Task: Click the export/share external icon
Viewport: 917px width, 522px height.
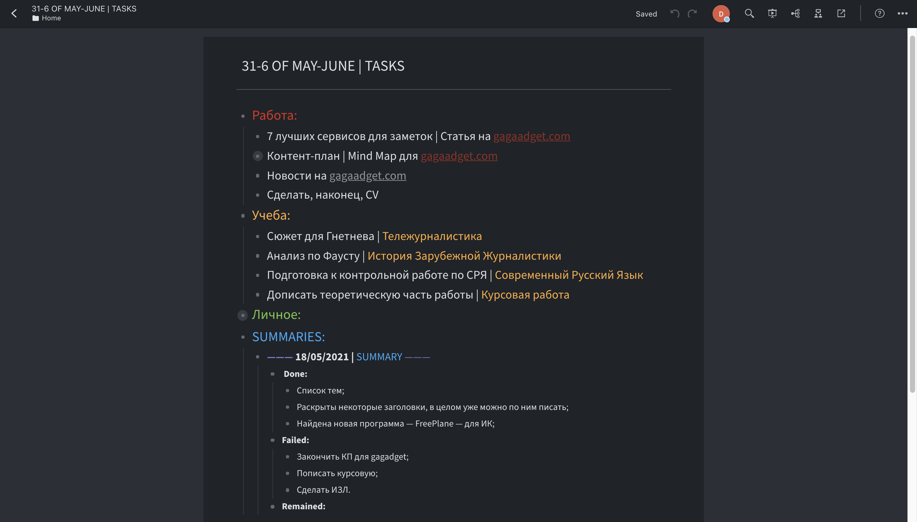Action: 841,14
